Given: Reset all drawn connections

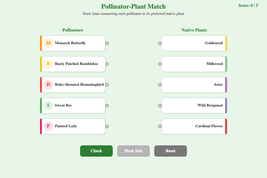Looking at the screenshot, I should pyautogui.click(x=171, y=151).
